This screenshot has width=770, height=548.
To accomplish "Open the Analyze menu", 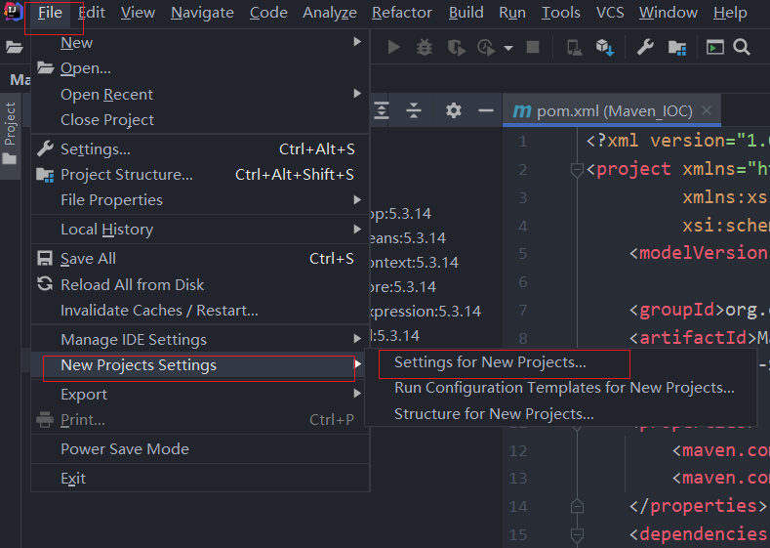I will (330, 13).
